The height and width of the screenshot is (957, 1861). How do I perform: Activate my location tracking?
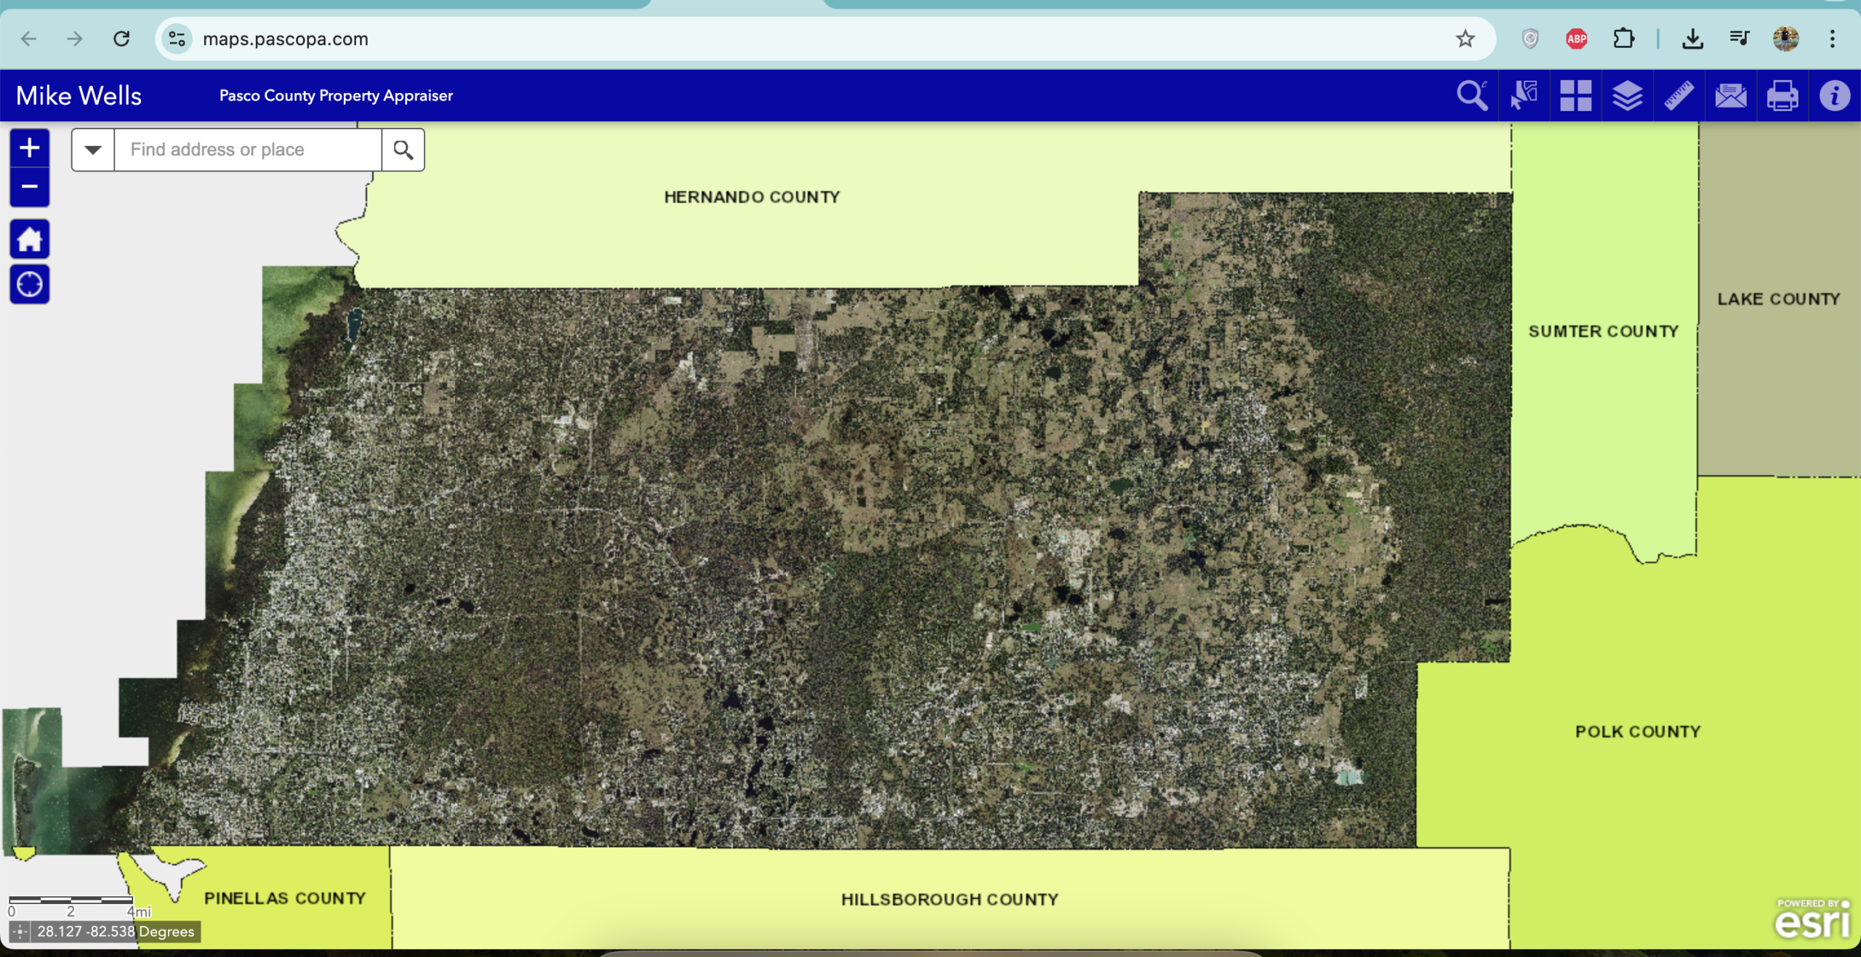click(x=29, y=284)
